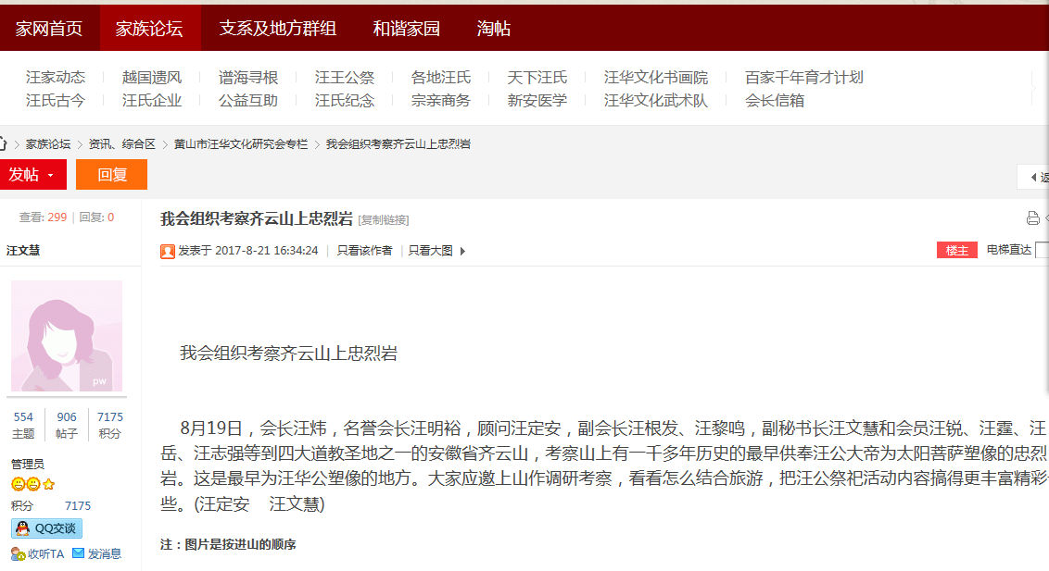The width and height of the screenshot is (1049, 571).
Task: Expand the 只看大图 arrow option
Action: tap(462, 251)
